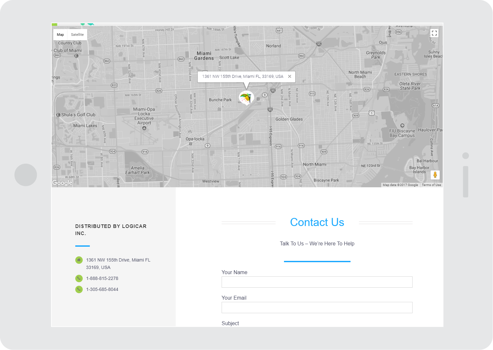Click the Map data ©2017 Google text
The image size is (493, 350).
[x=400, y=185]
